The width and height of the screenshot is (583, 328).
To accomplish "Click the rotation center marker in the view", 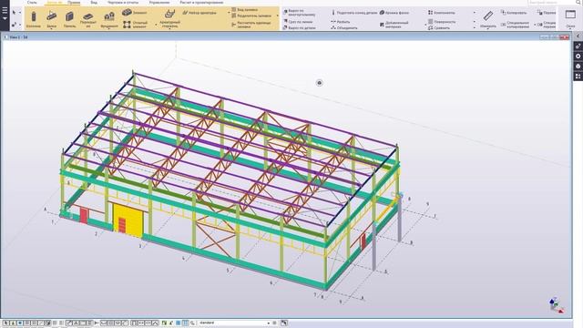I will click(x=320, y=83).
